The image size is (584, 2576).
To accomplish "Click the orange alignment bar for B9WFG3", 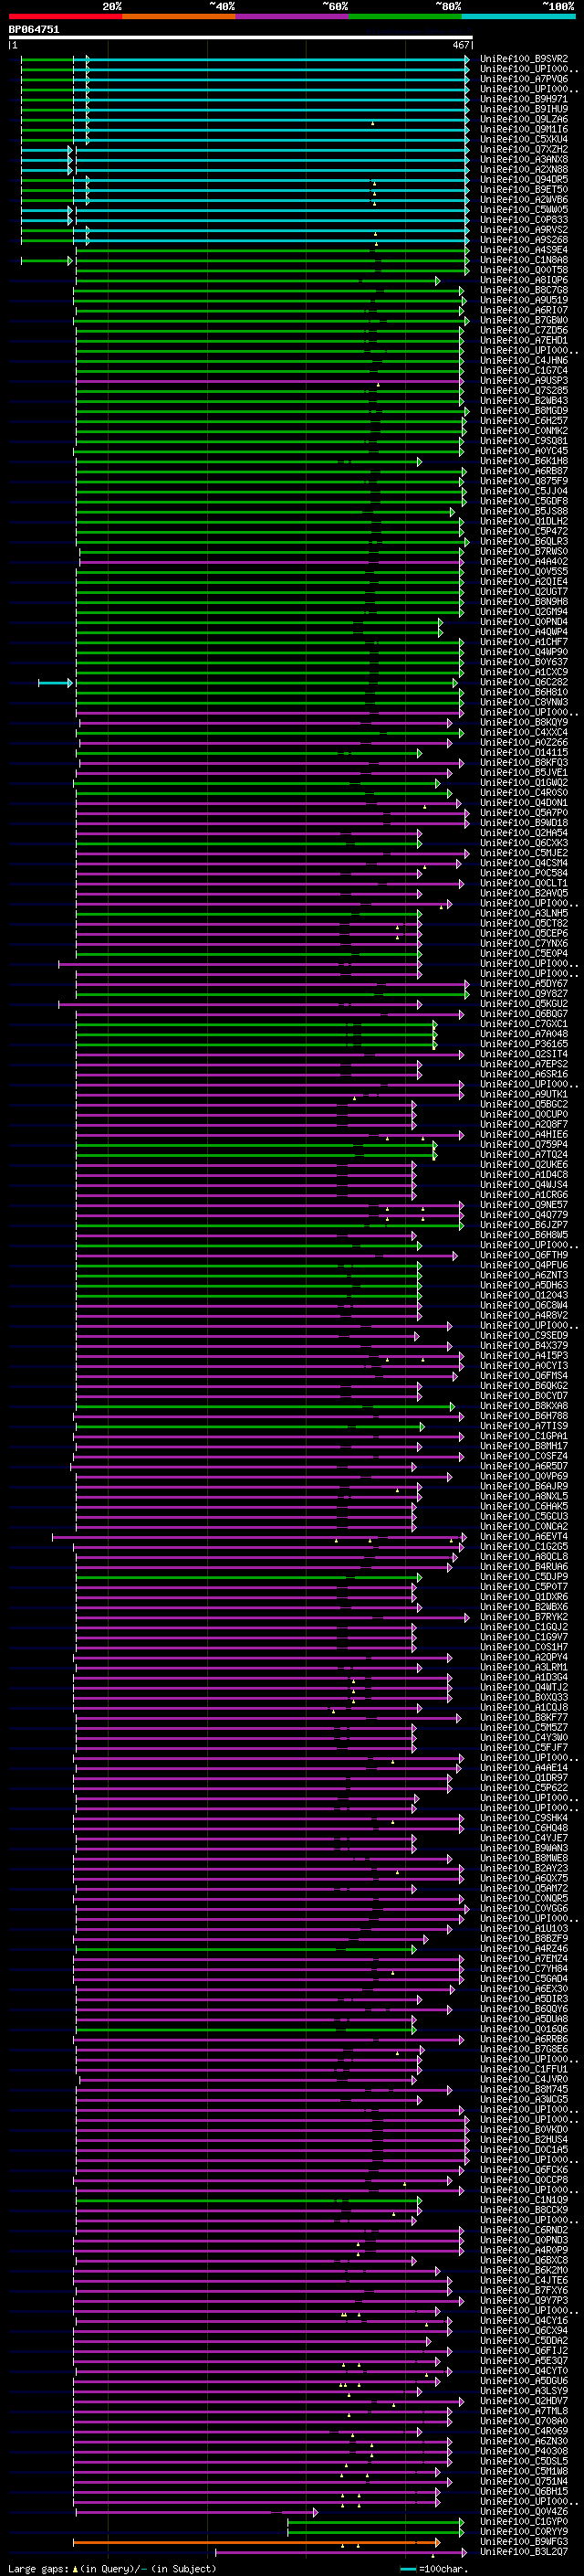I will (256, 2542).
